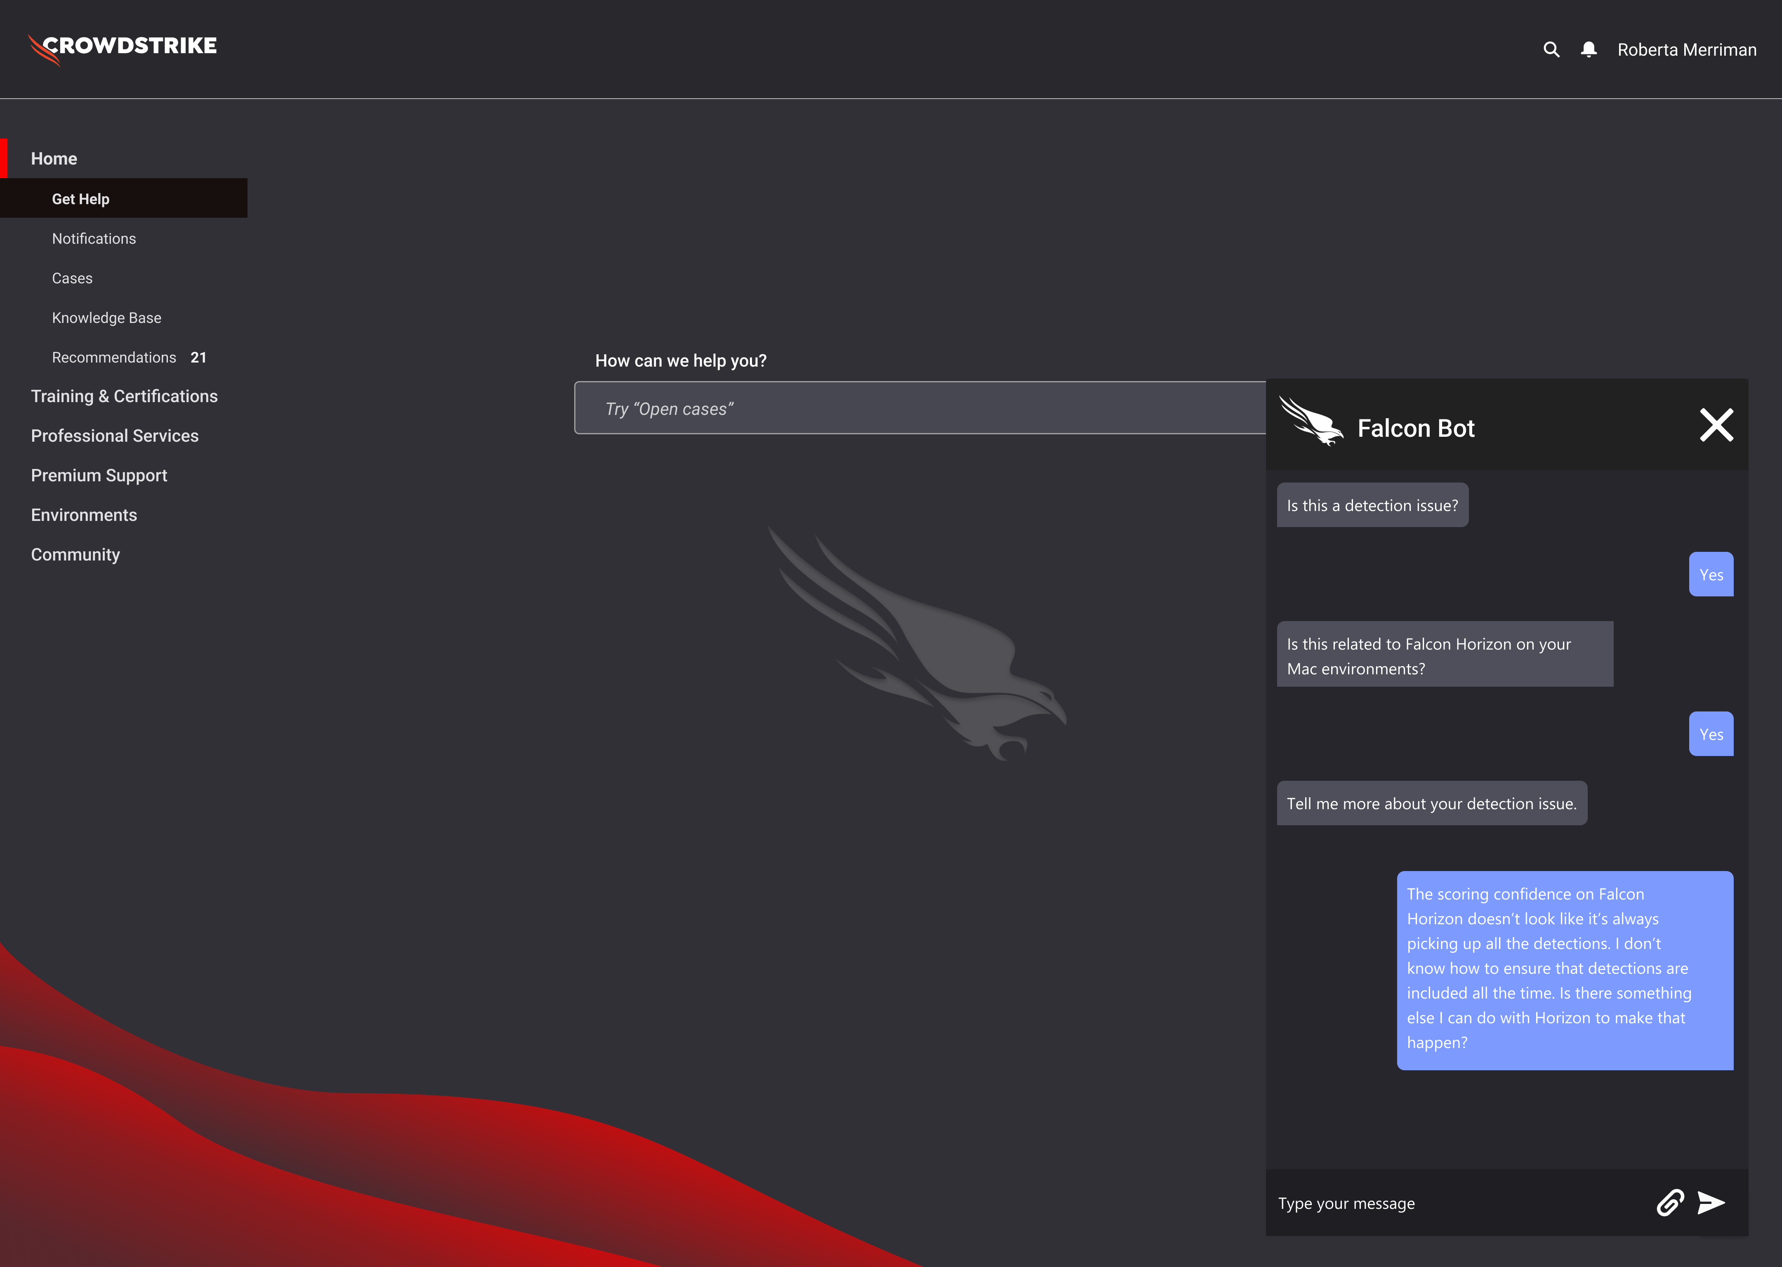Open the search magnifier icon

1551,50
